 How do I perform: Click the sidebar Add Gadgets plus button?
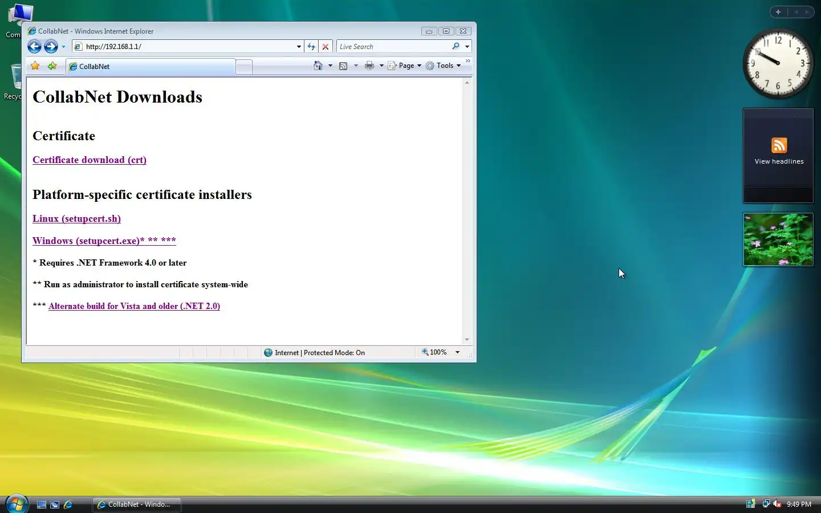778,12
